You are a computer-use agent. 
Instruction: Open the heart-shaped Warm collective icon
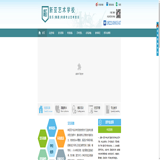(57, 109)
